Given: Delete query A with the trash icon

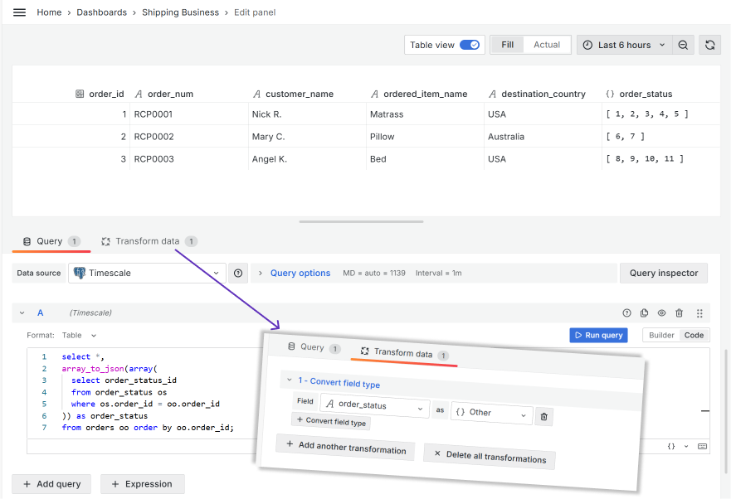Looking at the screenshot, I should click(x=679, y=313).
